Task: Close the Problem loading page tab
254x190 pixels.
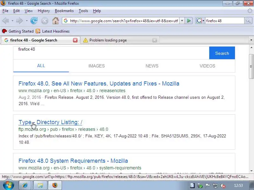Action: (155, 40)
